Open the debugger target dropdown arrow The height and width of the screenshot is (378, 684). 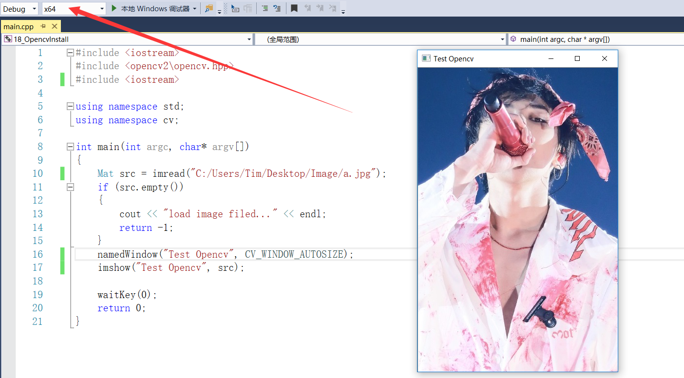click(x=195, y=9)
